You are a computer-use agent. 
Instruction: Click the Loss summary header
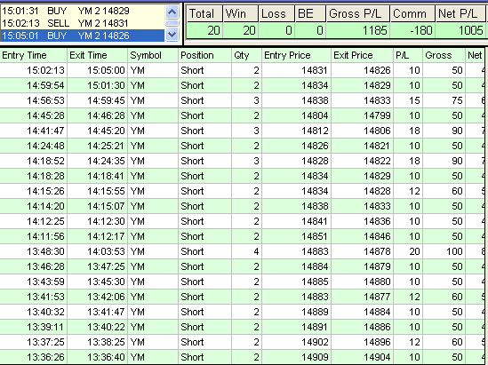pyautogui.click(x=276, y=13)
